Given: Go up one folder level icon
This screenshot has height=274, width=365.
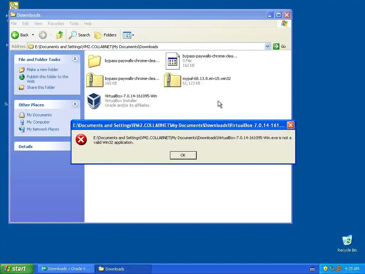Looking at the screenshot, I should click(x=60, y=35).
